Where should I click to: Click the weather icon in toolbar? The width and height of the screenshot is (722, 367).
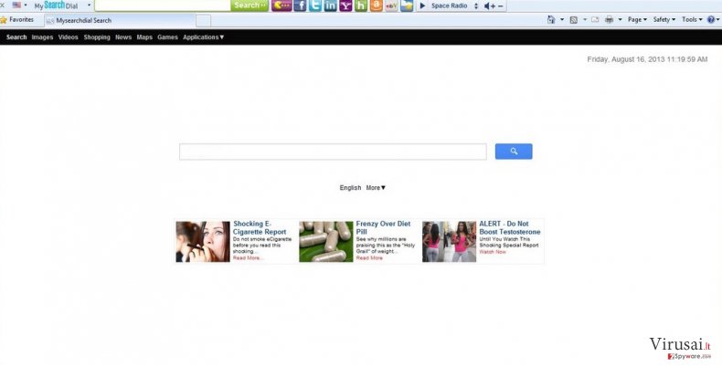[407, 5]
